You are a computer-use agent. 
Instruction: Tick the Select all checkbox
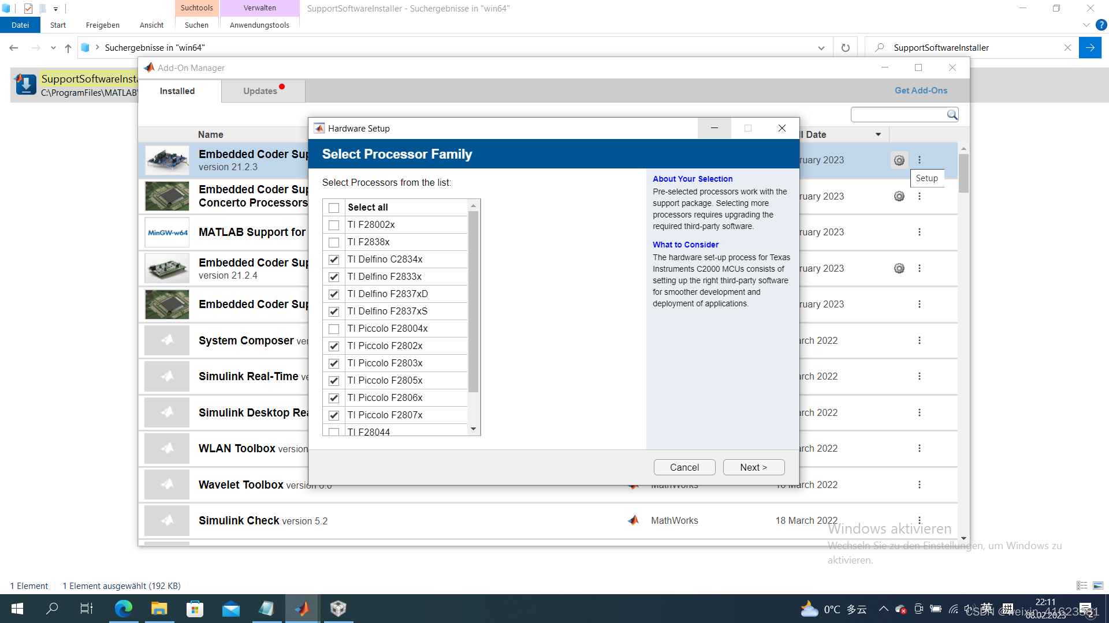coord(334,208)
